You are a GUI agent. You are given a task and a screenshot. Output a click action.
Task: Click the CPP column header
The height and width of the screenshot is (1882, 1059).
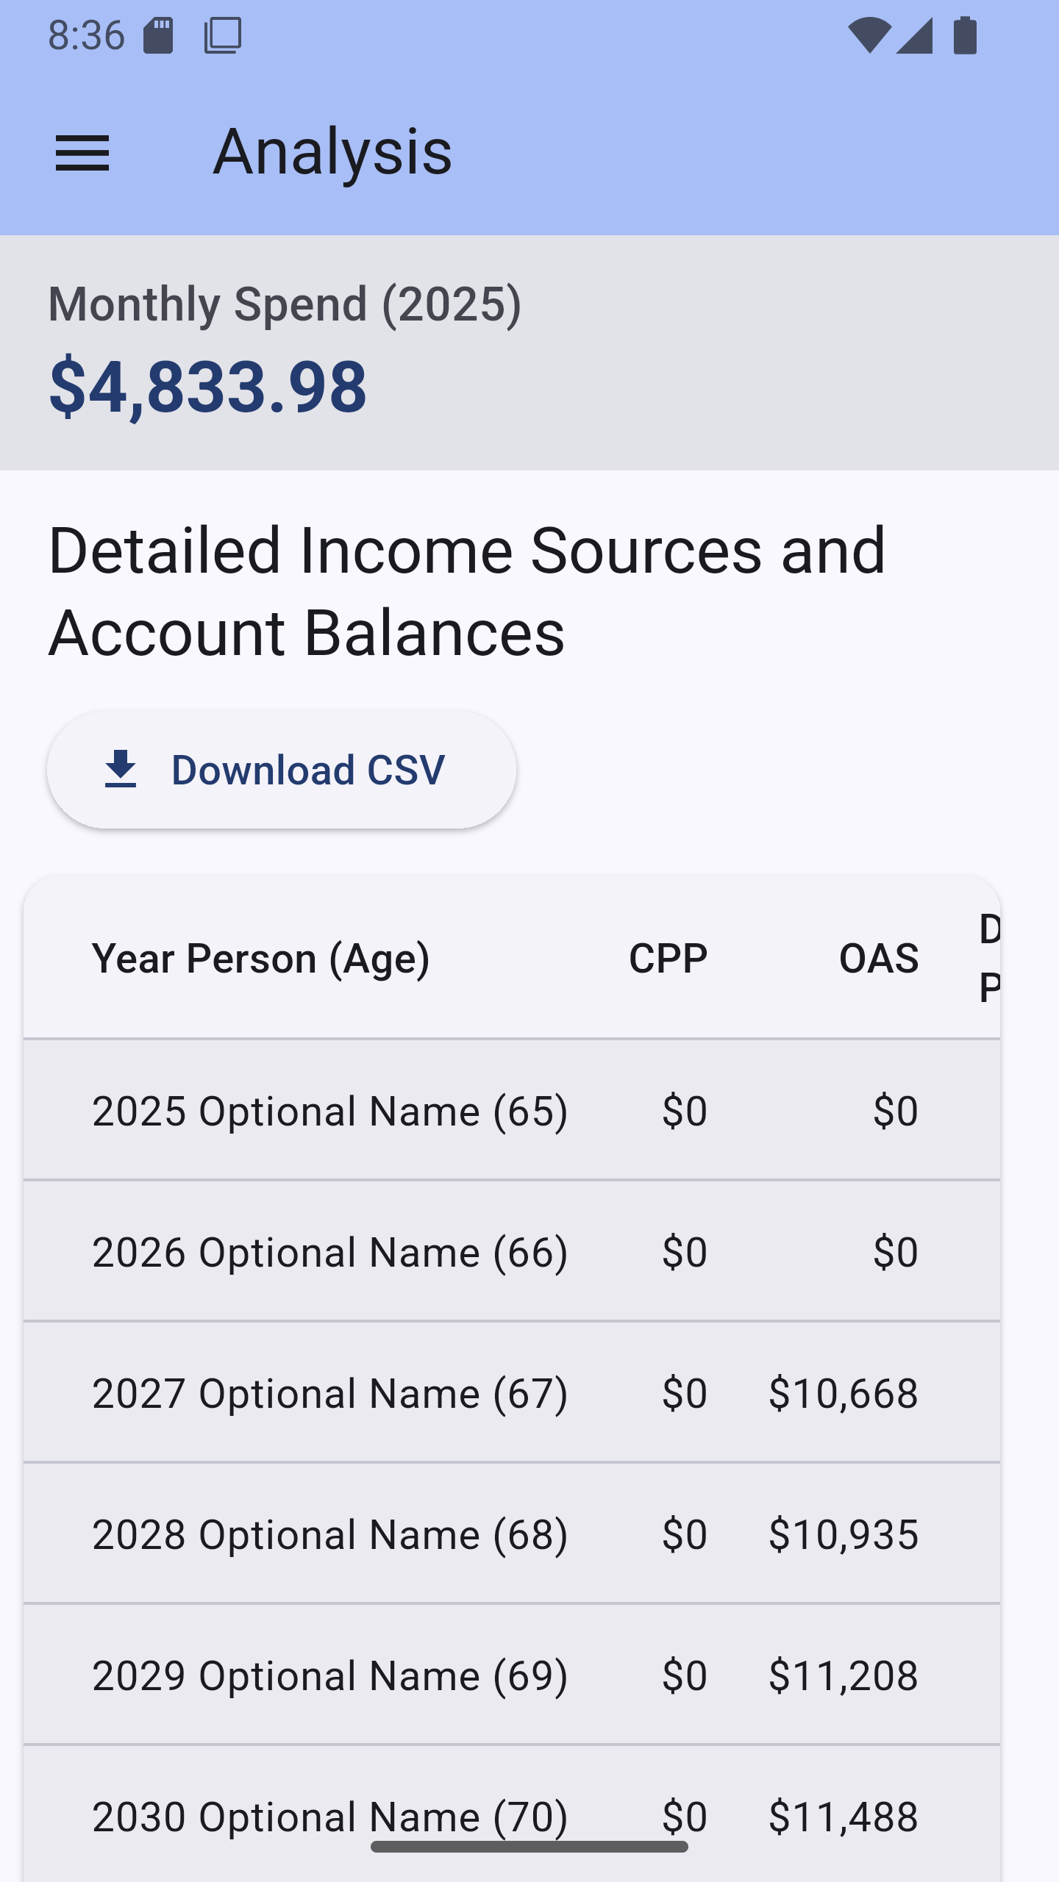tap(668, 958)
